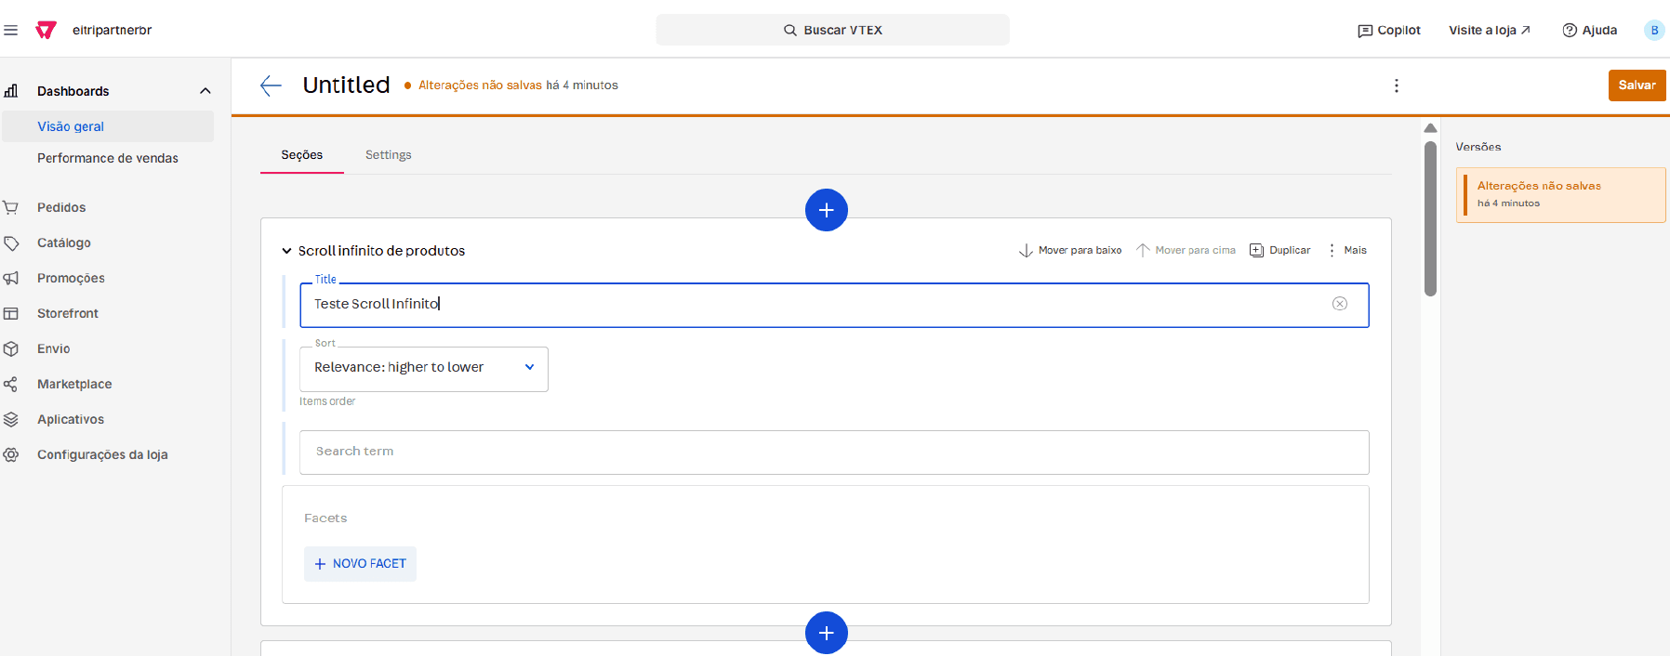Open Promoções from sidebar
This screenshot has width=1670, height=656.
coord(71,278)
